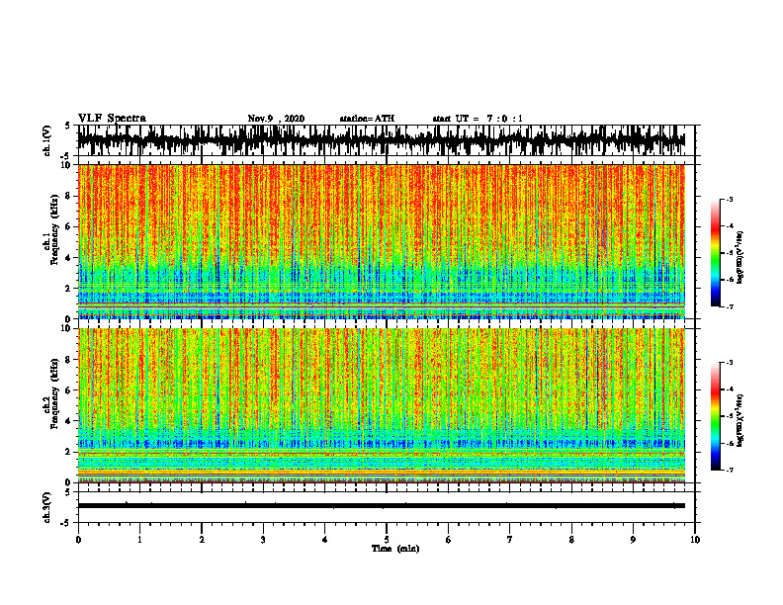Click the "6" kHz tick on ch.1 frequency axis
The image size is (783, 605).
(x=69, y=226)
